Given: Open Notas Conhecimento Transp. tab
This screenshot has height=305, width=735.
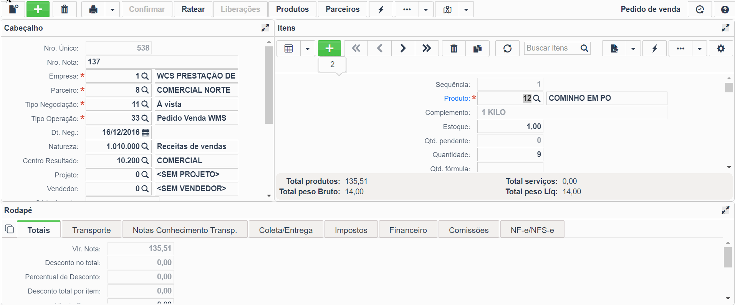Looking at the screenshot, I should (185, 230).
